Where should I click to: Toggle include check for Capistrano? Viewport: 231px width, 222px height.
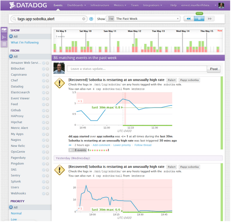(44, 75)
